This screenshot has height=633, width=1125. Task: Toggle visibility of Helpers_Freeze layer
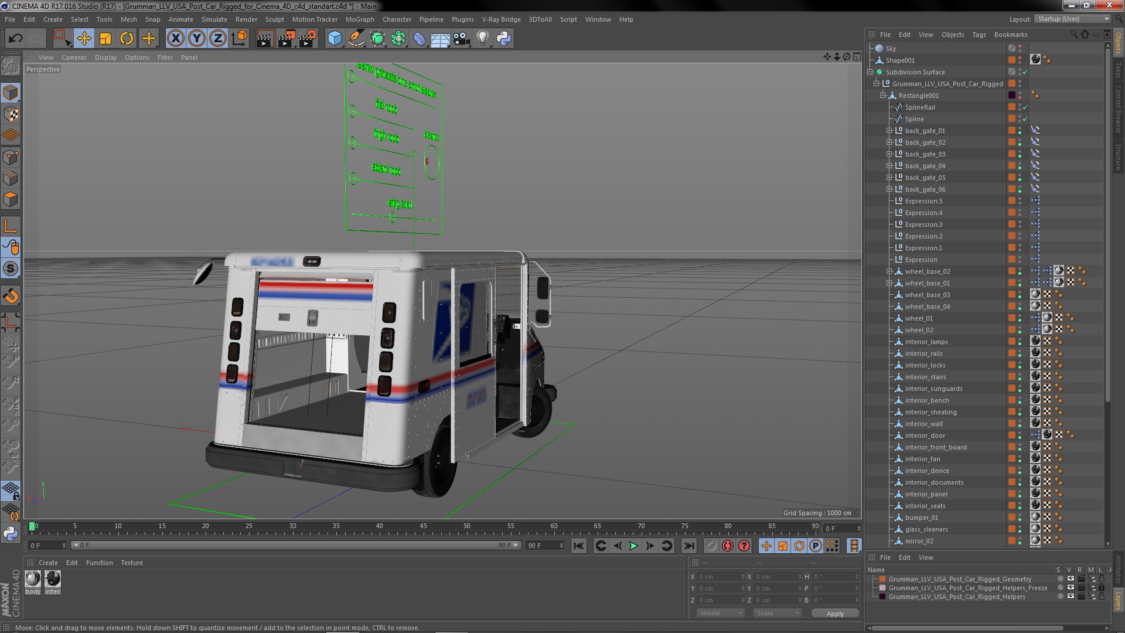pos(1070,588)
